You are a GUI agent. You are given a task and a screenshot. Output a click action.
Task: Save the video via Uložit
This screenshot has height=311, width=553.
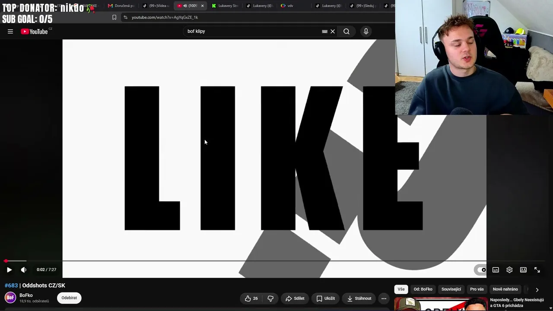326,298
